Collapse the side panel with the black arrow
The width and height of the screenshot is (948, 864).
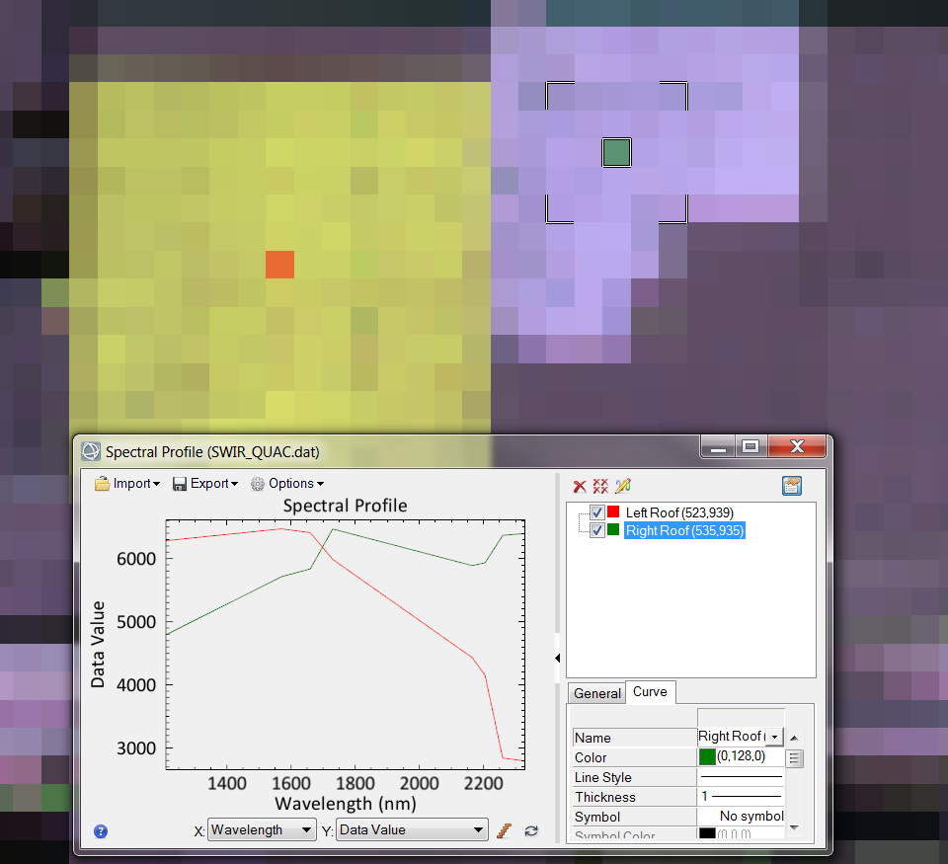coord(558,658)
